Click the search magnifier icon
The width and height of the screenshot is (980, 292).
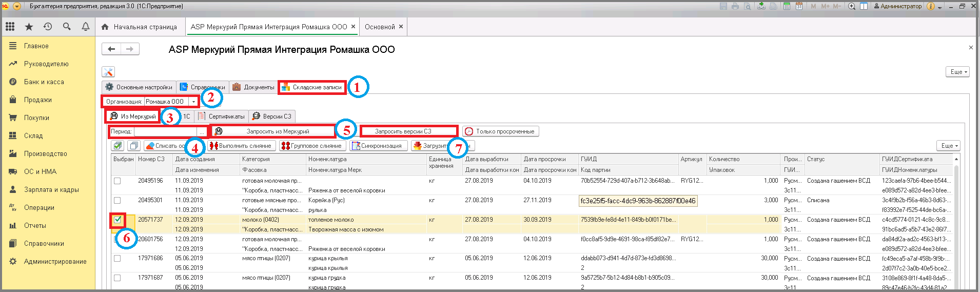pos(67,27)
